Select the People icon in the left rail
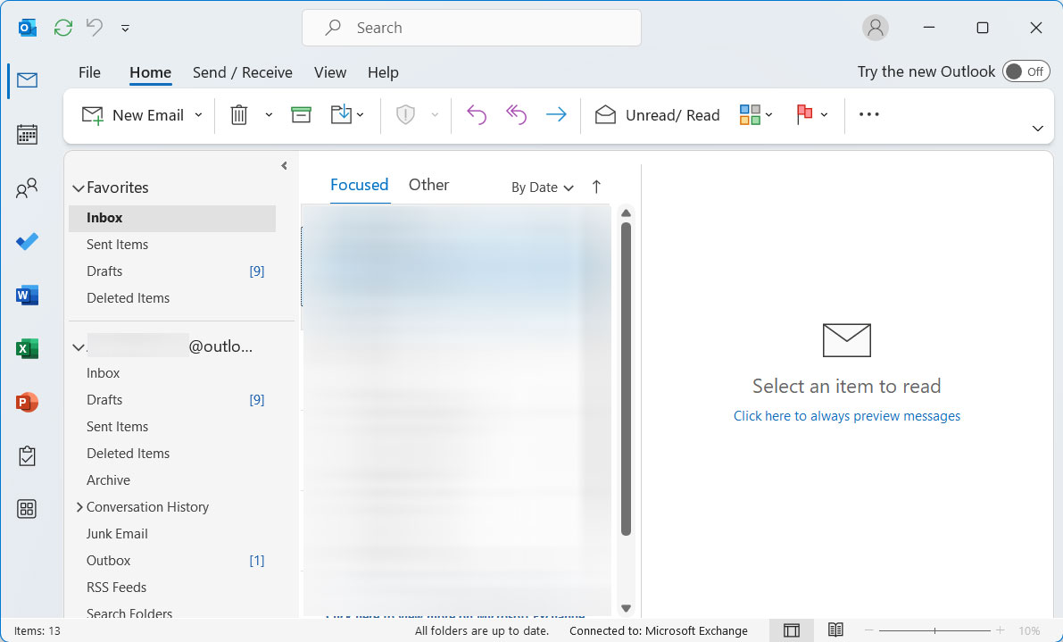This screenshot has height=642, width=1063. [x=27, y=188]
